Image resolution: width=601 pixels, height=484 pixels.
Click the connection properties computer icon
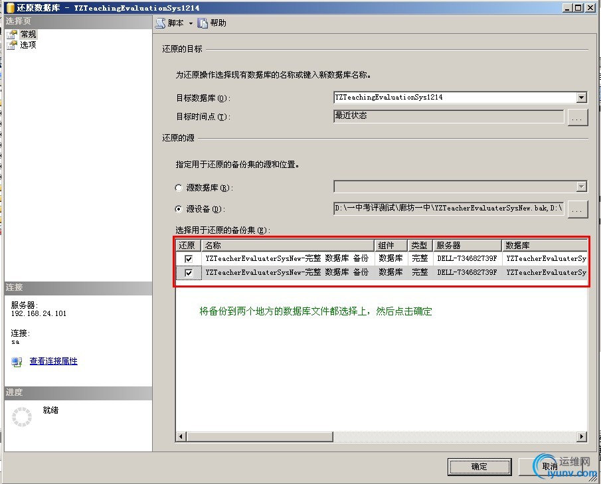pyautogui.click(x=17, y=361)
